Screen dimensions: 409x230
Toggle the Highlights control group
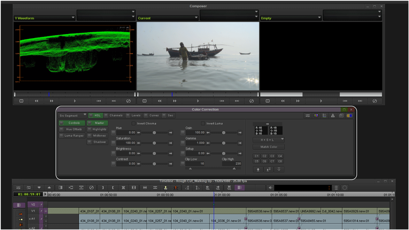point(97,129)
